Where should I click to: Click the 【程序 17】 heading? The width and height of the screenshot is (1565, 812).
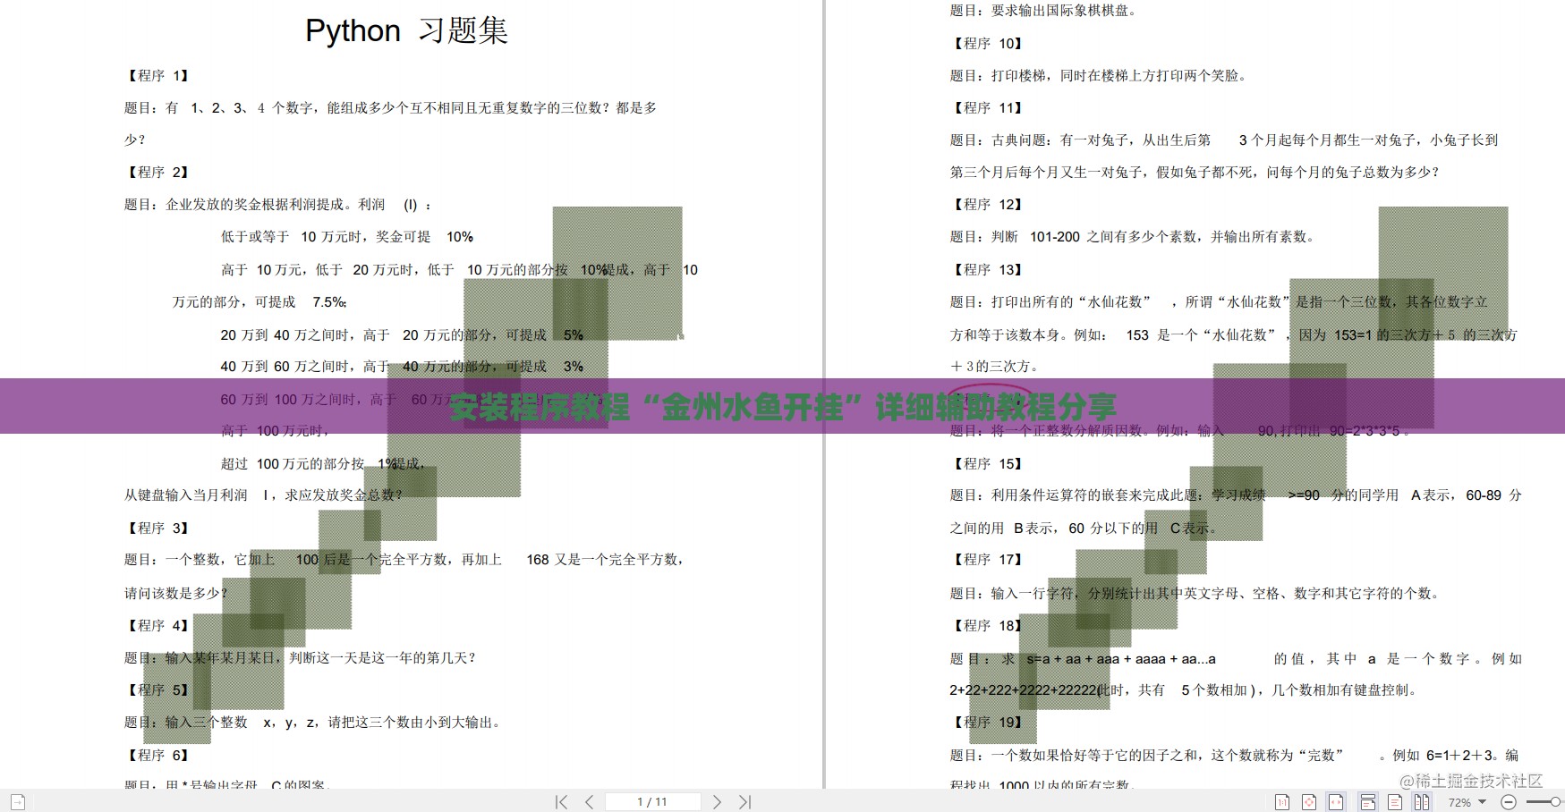point(987,559)
